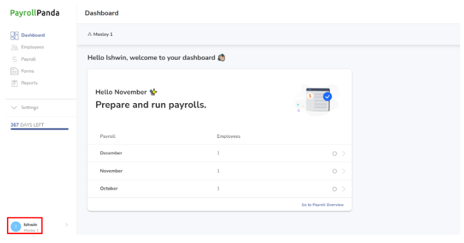The width and height of the screenshot is (464, 243).
Task: Click the PayrollPanda logo
Action: [x=35, y=13]
